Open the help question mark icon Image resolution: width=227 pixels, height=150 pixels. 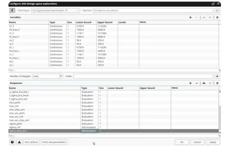(12, 142)
